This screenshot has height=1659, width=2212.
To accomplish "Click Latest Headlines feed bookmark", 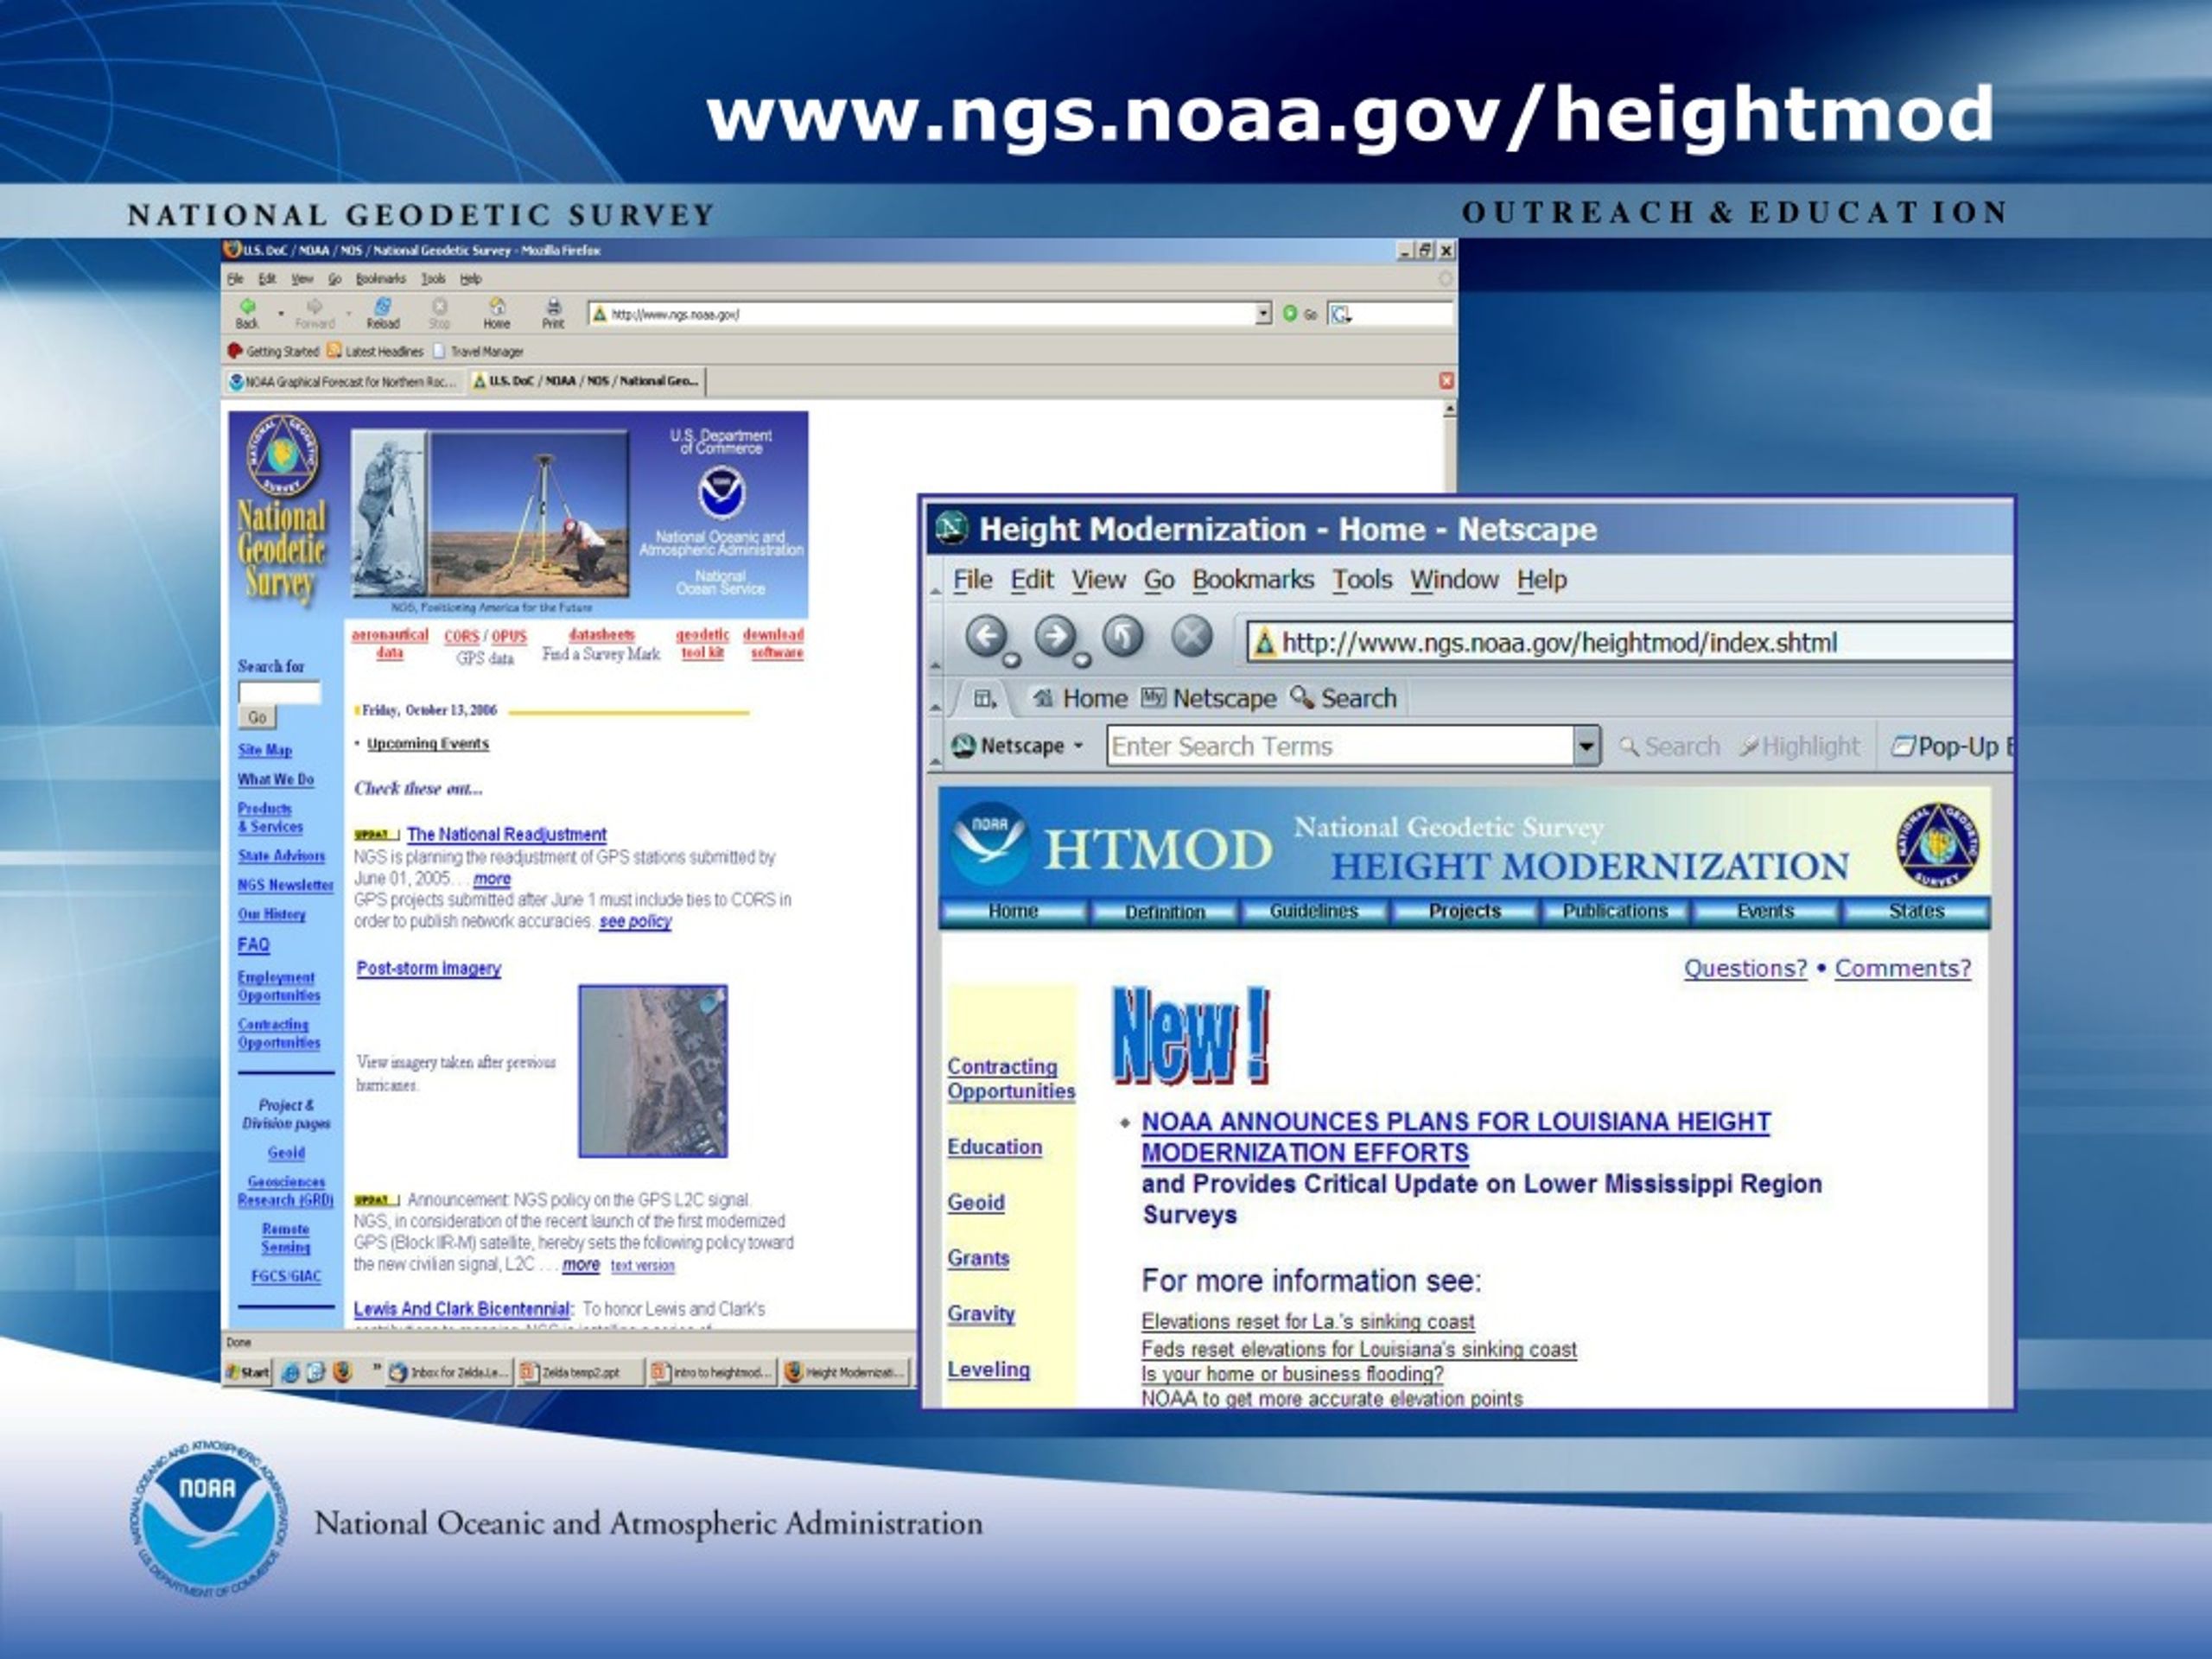I will point(375,351).
